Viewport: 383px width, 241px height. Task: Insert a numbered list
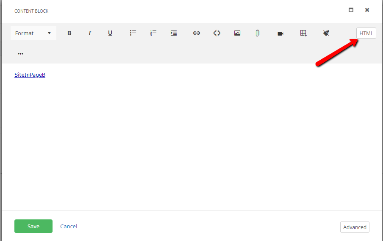pyautogui.click(x=153, y=33)
